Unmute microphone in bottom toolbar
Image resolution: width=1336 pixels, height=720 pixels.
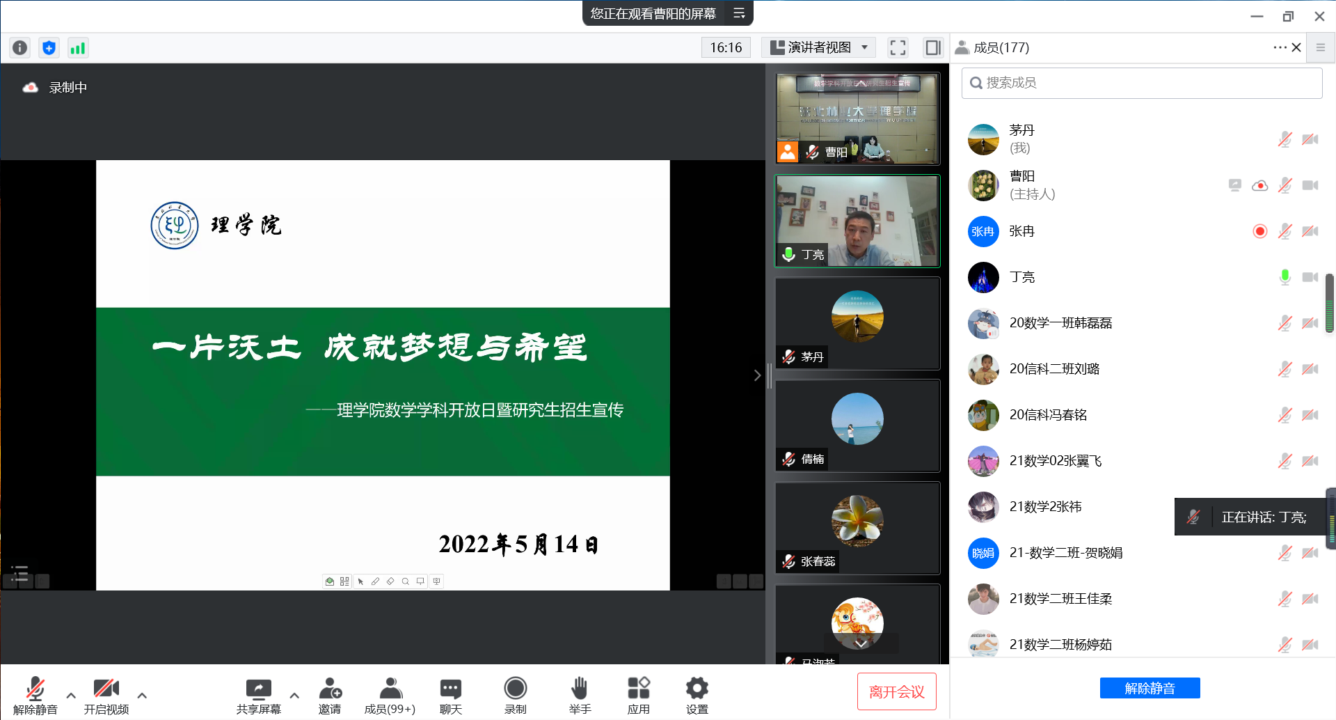35,695
